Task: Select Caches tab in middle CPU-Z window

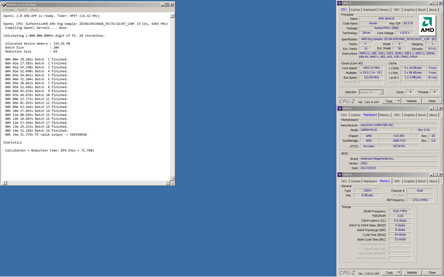Action: click(355, 115)
